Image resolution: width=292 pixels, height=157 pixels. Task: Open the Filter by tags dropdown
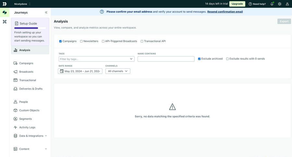(x=96, y=59)
